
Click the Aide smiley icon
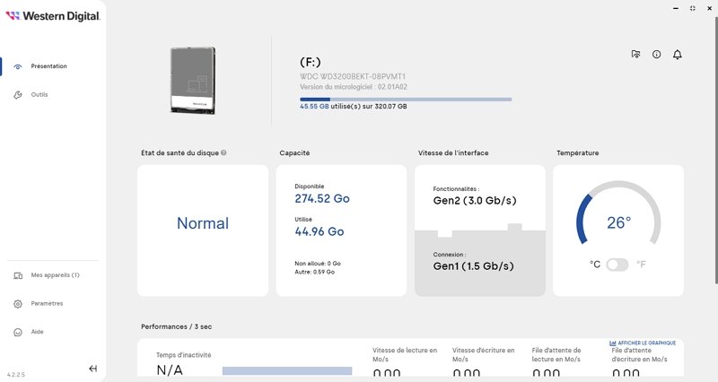pos(18,332)
